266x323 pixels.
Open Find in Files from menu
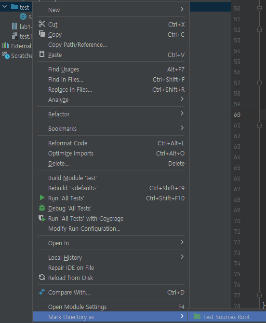66,80
